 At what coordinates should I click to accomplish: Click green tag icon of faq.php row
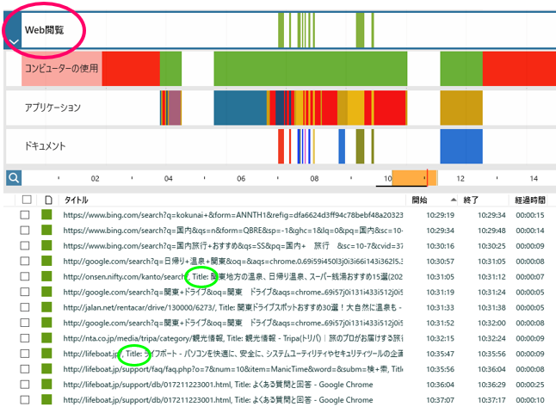point(46,368)
